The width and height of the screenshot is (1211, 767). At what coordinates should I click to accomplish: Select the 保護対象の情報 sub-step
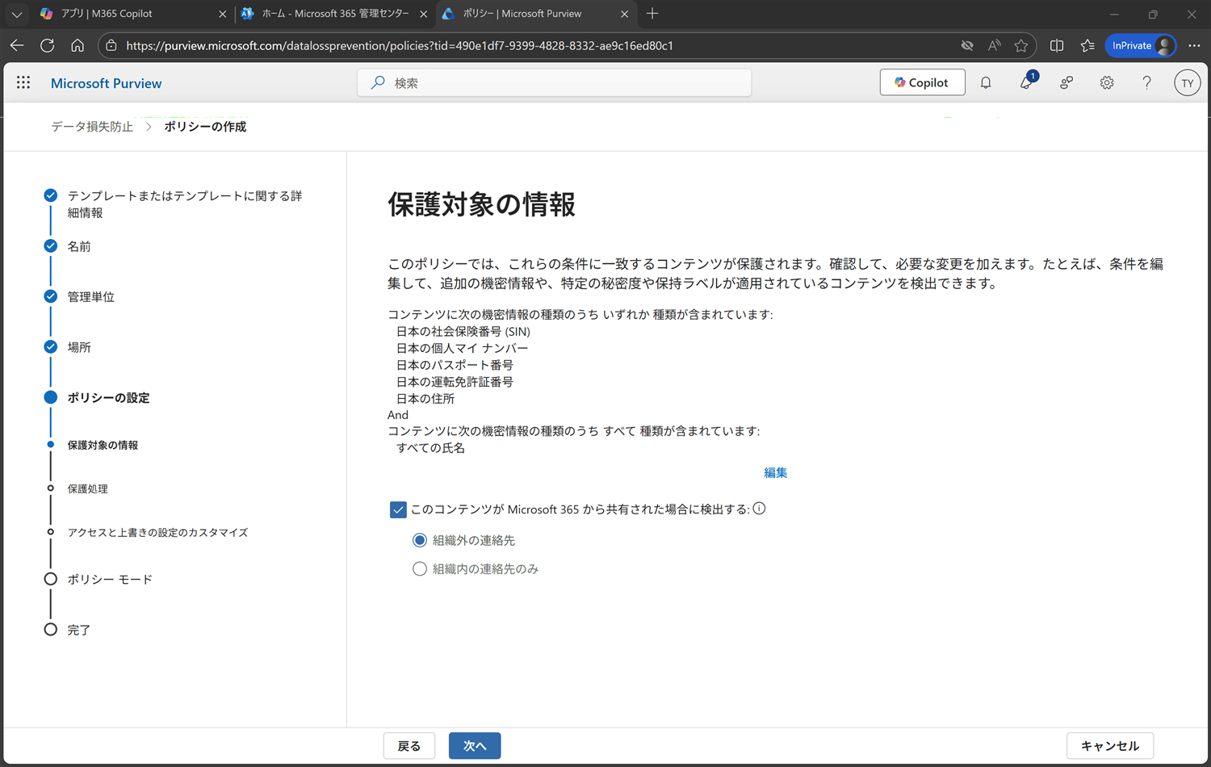pyautogui.click(x=103, y=445)
